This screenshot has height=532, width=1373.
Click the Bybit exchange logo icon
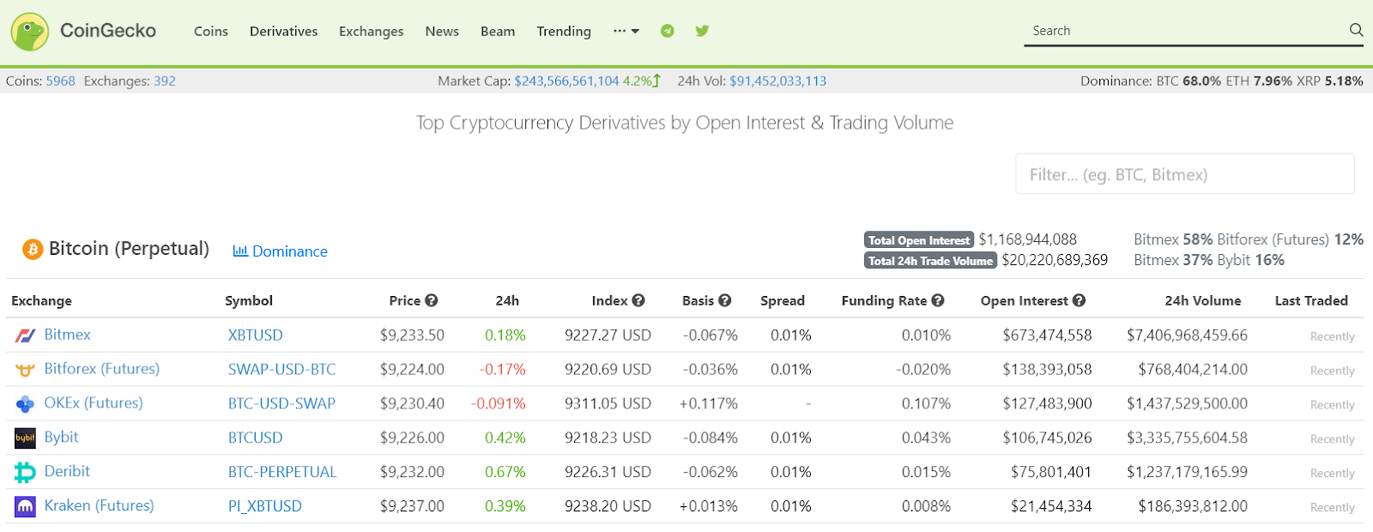(x=25, y=438)
